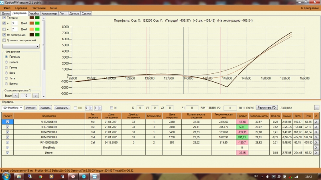
Task: Increment the first stepper showing 0
Action: [91, 107]
